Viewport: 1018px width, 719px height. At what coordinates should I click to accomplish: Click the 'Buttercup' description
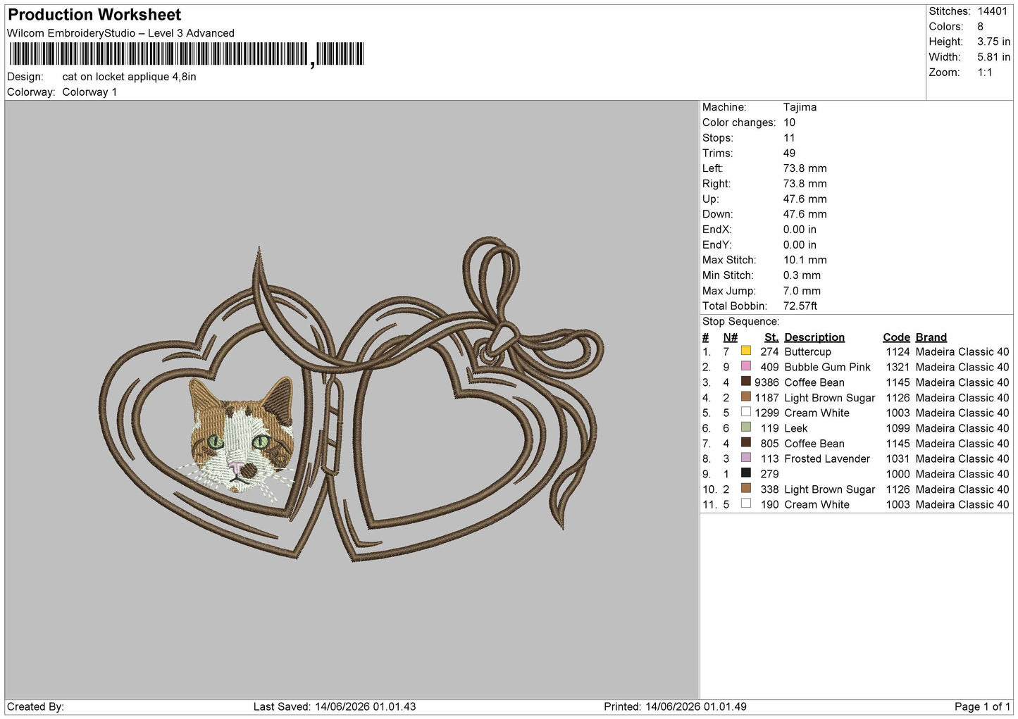point(807,351)
